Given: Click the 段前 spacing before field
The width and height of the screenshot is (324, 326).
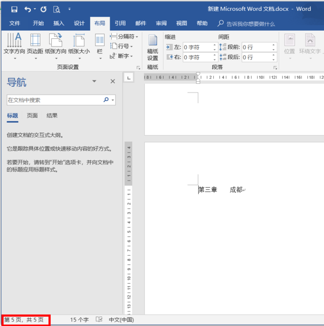Looking at the screenshot, I should 257,48.
